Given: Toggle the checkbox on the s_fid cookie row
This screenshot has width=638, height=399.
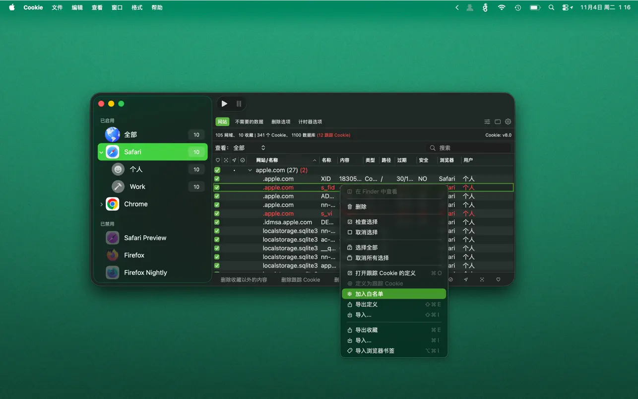Looking at the screenshot, I should coord(217,187).
